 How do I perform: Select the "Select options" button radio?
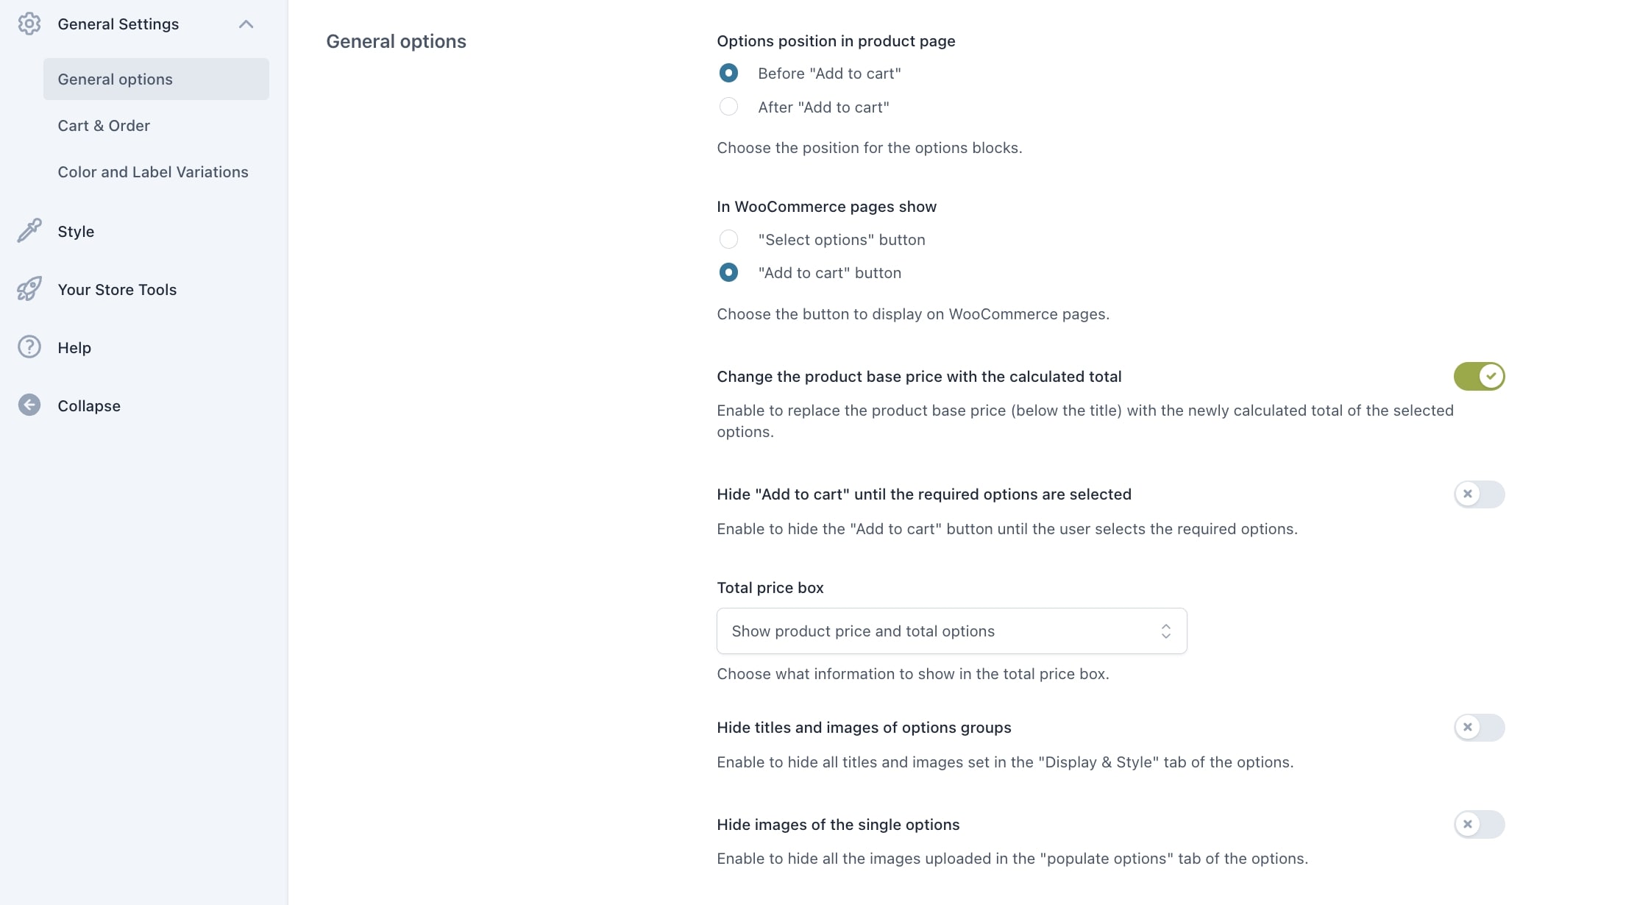[728, 239]
